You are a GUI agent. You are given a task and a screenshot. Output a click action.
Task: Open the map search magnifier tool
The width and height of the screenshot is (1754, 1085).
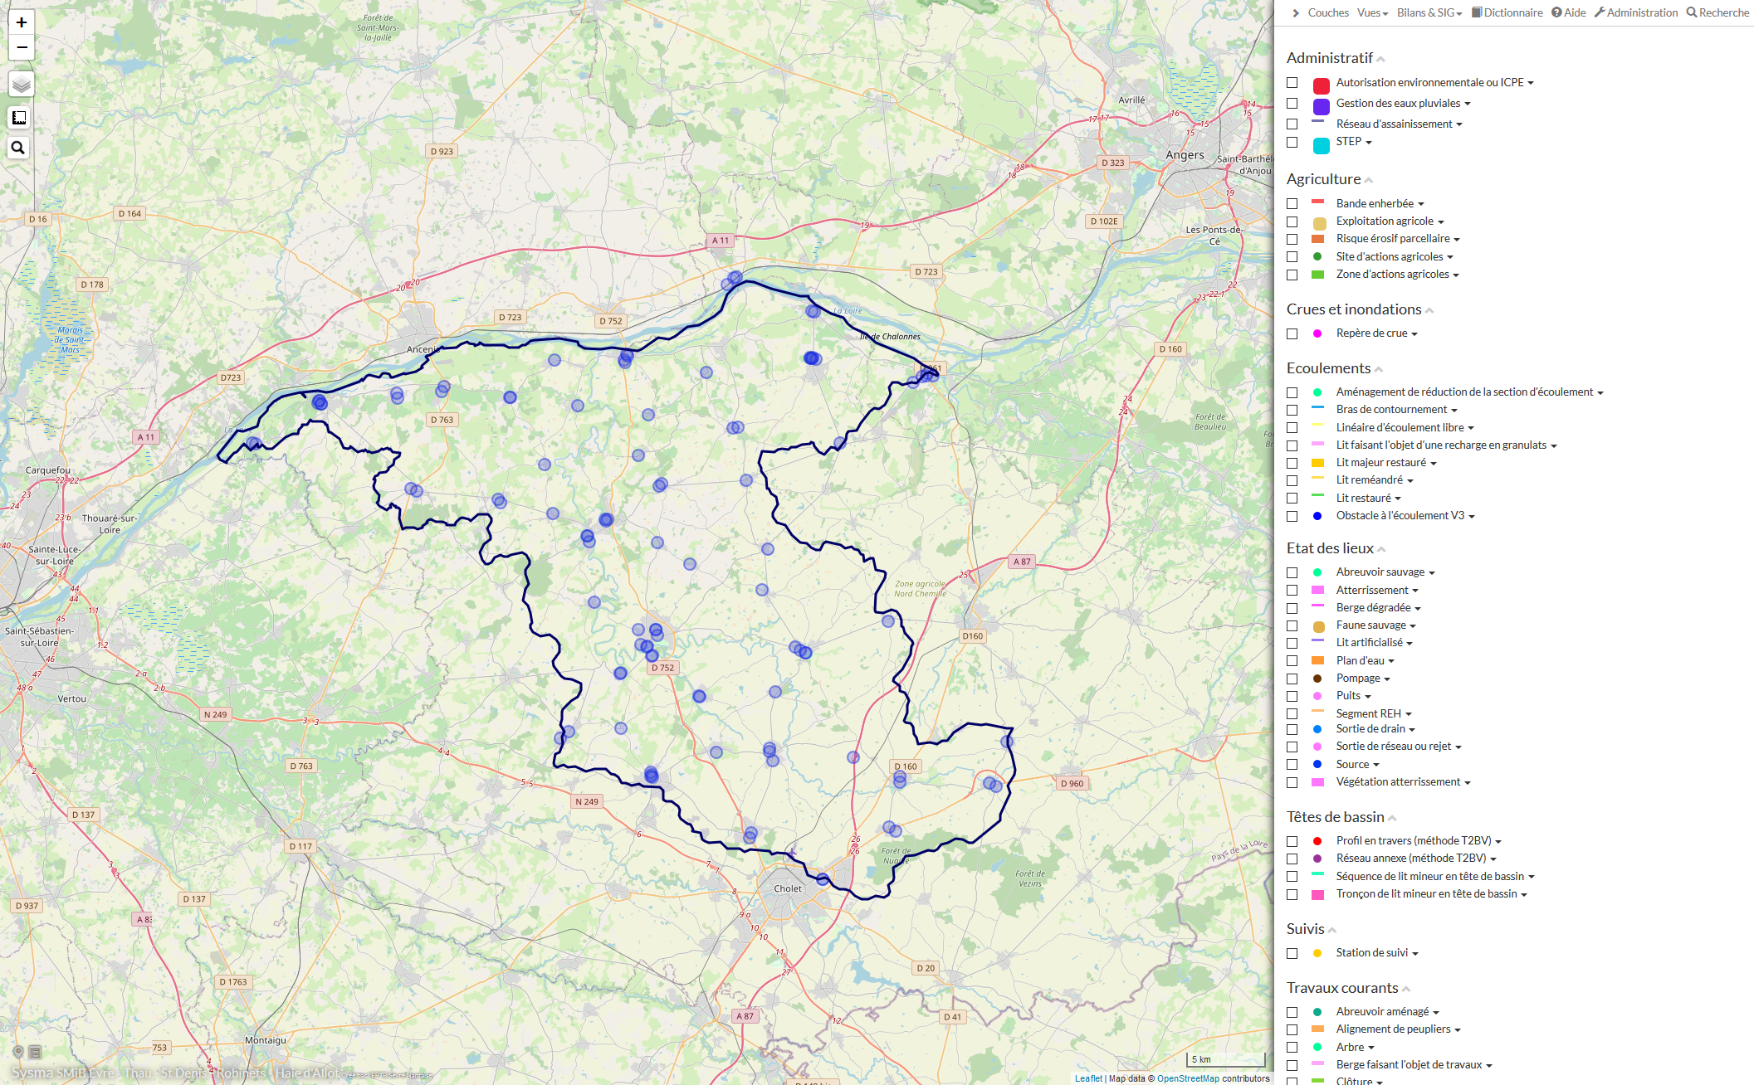(x=18, y=148)
